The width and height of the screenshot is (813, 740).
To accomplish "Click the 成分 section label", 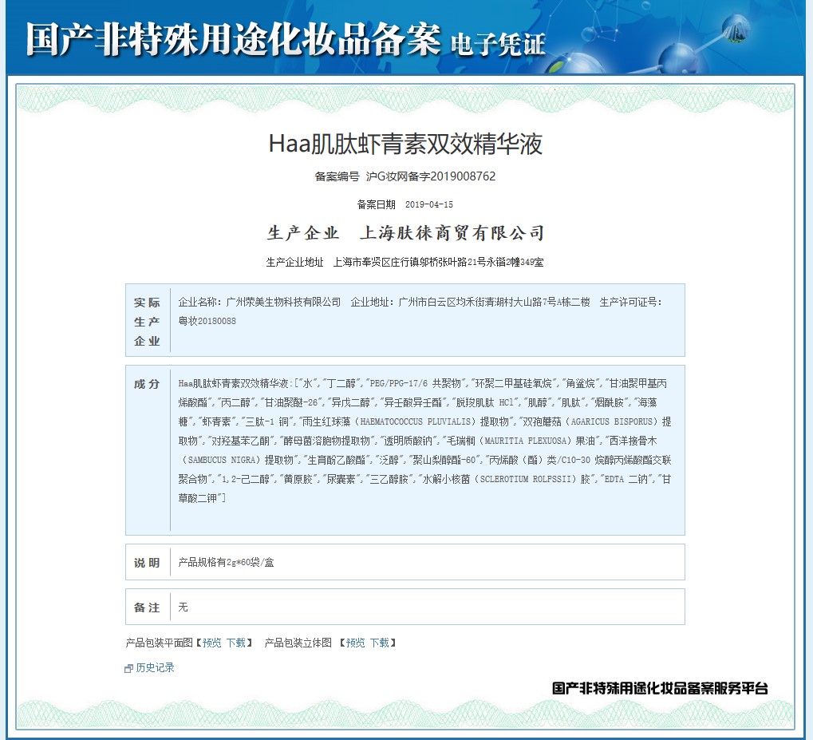I will [x=147, y=384].
